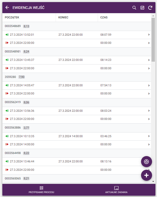Click green entry icon for 13:52:01 row
The height and width of the screenshot is (197, 157).
[7, 35]
